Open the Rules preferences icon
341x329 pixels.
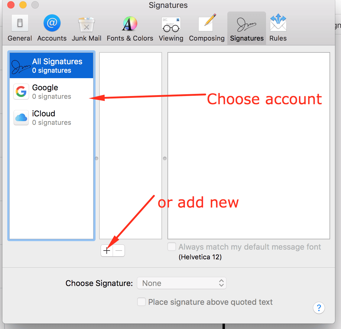click(278, 27)
